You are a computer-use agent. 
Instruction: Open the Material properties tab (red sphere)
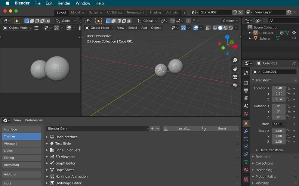(246, 170)
